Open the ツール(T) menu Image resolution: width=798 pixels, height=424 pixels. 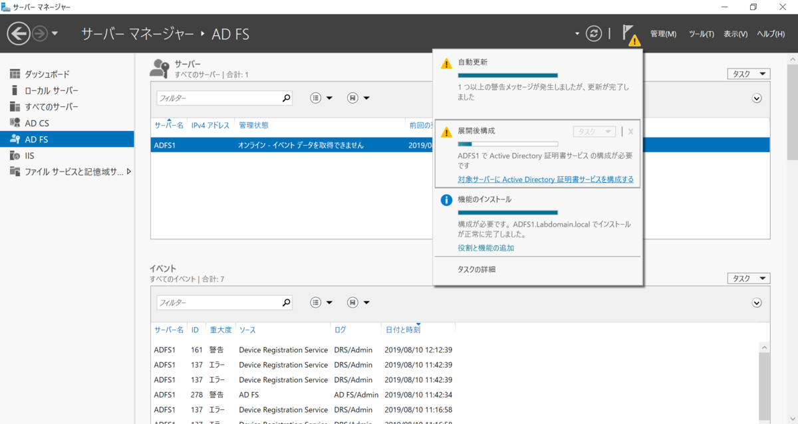(702, 34)
